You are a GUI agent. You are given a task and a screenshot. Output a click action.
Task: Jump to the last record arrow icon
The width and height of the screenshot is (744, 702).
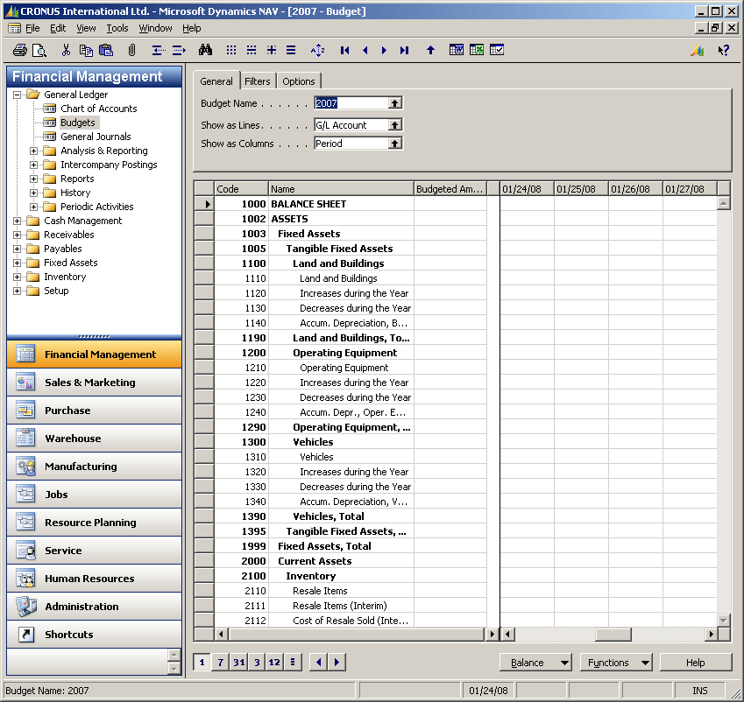coord(404,50)
